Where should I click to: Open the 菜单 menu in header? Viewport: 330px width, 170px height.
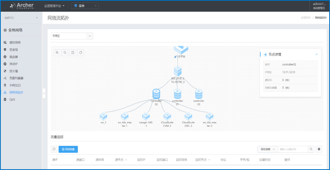tap(85, 6)
